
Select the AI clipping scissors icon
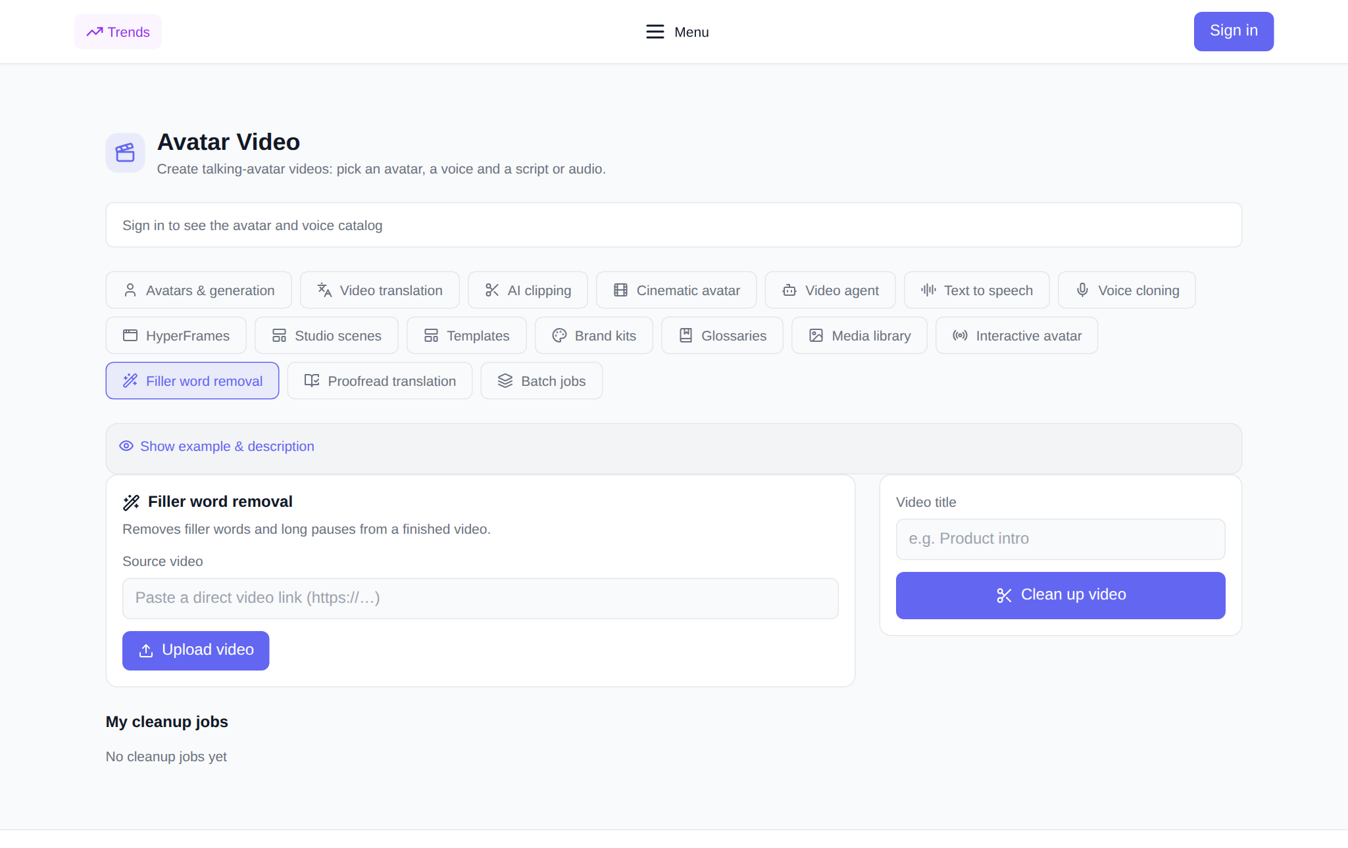(x=491, y=290)
